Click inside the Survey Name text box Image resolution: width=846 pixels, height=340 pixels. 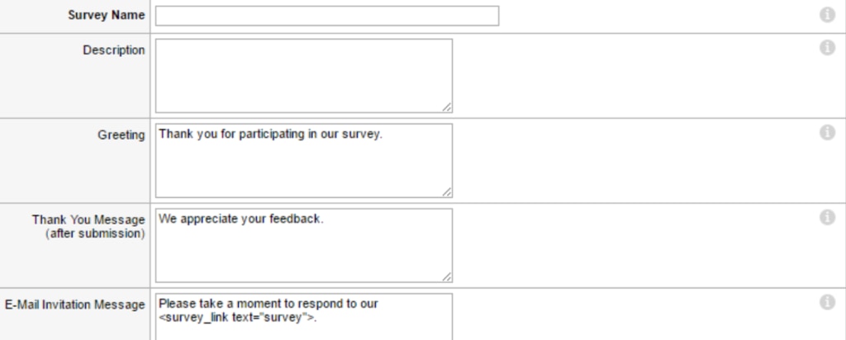[327, 16]
